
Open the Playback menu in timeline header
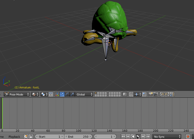(x=14, y=137)
